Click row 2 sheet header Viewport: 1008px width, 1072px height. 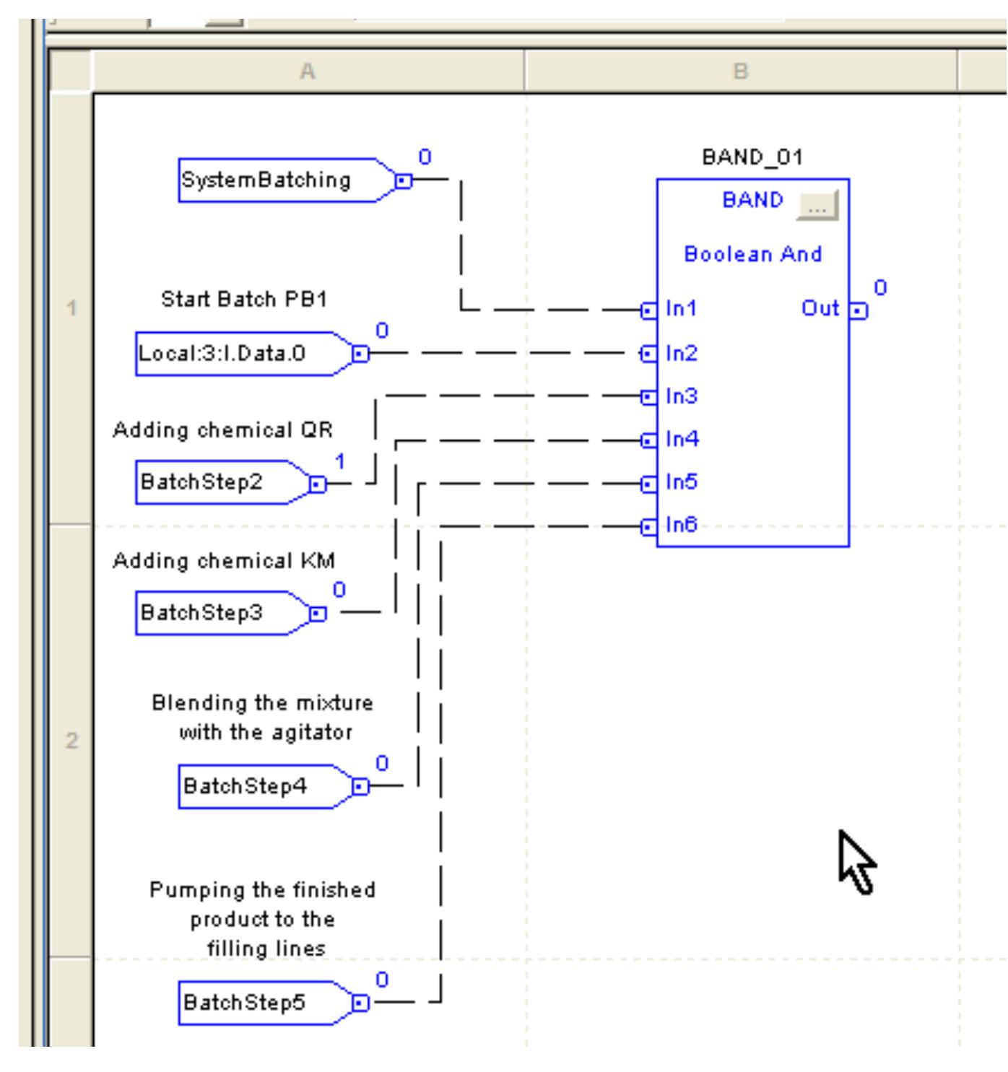tap(71, 741)
